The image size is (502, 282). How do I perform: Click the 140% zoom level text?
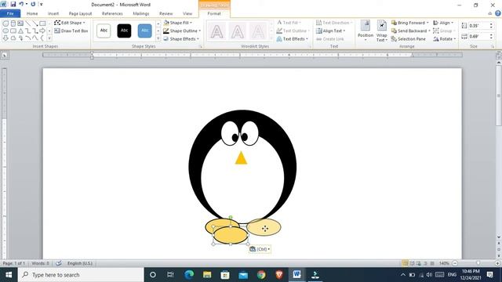tap(444, 263)
